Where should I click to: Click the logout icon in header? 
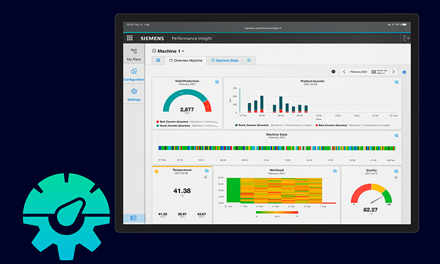(x=407, y=38)
